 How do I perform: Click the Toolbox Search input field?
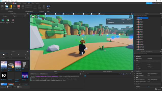(16, 58)
